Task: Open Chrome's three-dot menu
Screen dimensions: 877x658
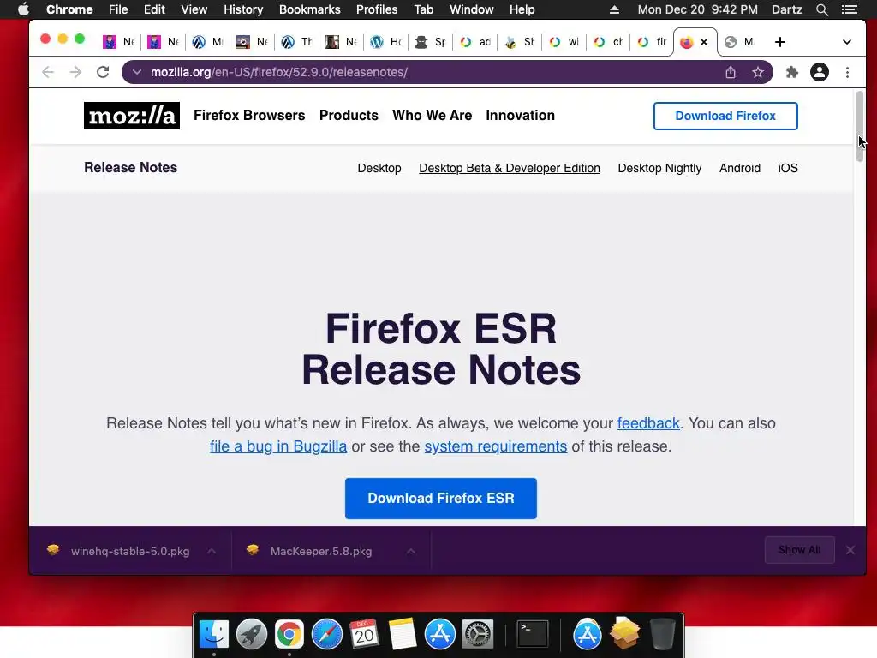Action: tap(847, 72)
